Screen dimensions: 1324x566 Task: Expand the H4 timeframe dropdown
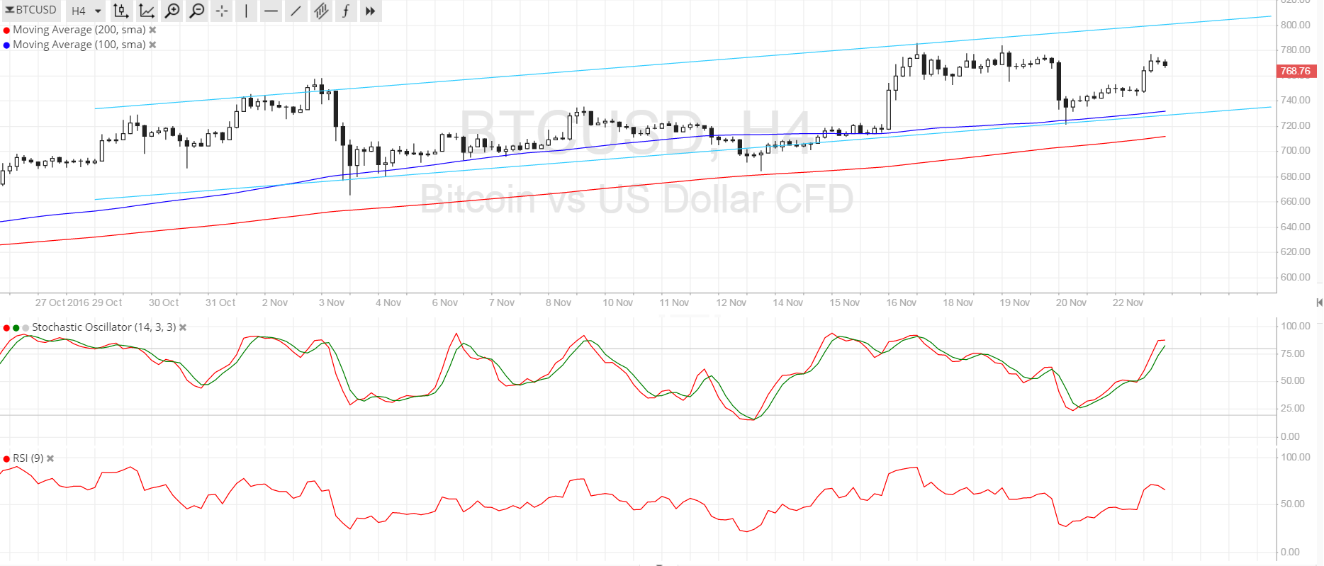(x=86, y=11)
